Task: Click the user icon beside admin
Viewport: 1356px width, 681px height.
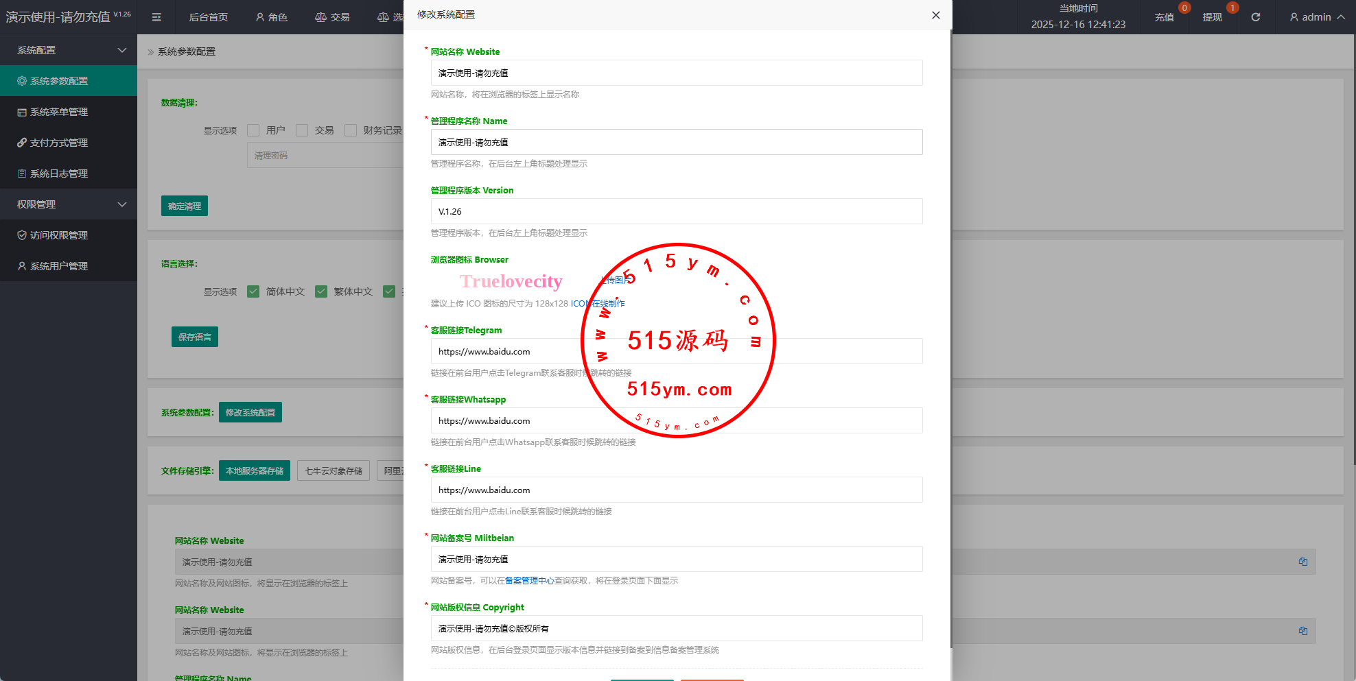Action: point(1294,17)
